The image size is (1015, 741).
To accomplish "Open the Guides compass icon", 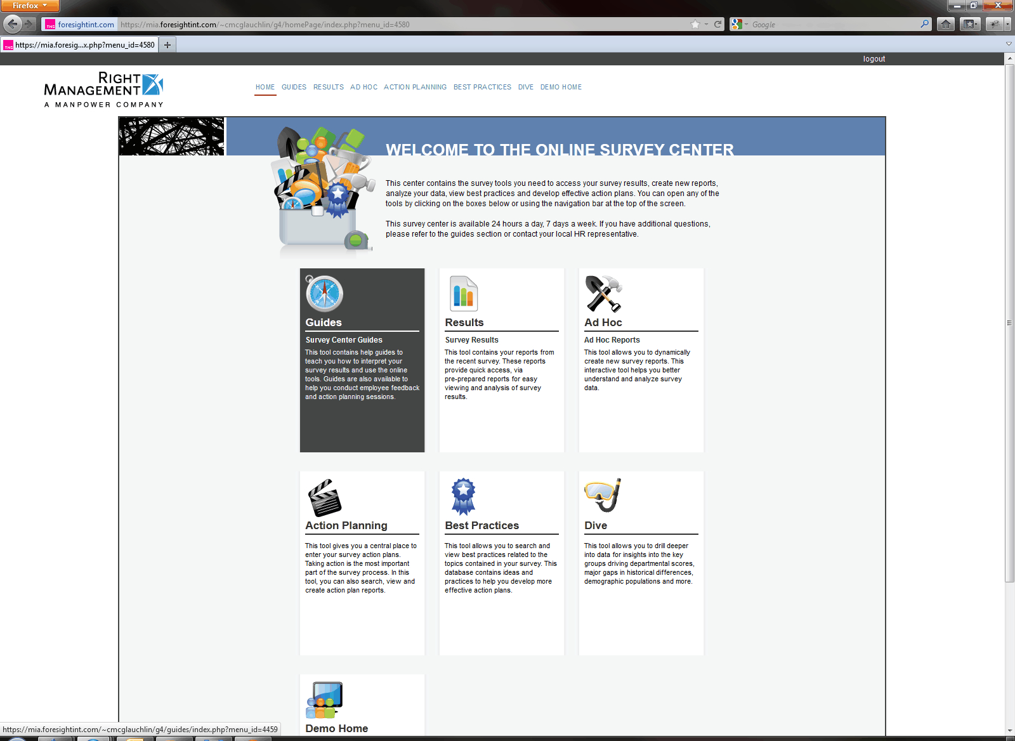I will [324, 294].
